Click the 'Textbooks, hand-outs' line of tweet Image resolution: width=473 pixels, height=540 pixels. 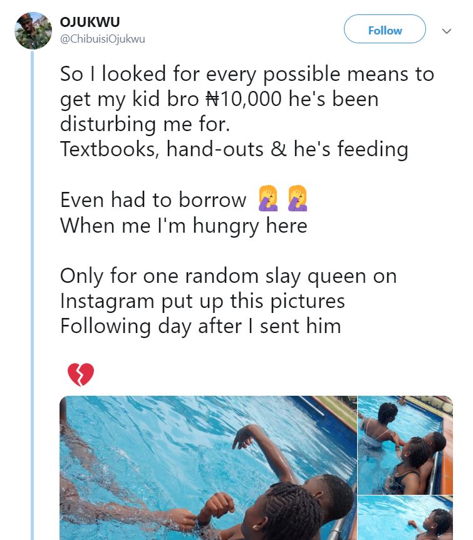234,149
